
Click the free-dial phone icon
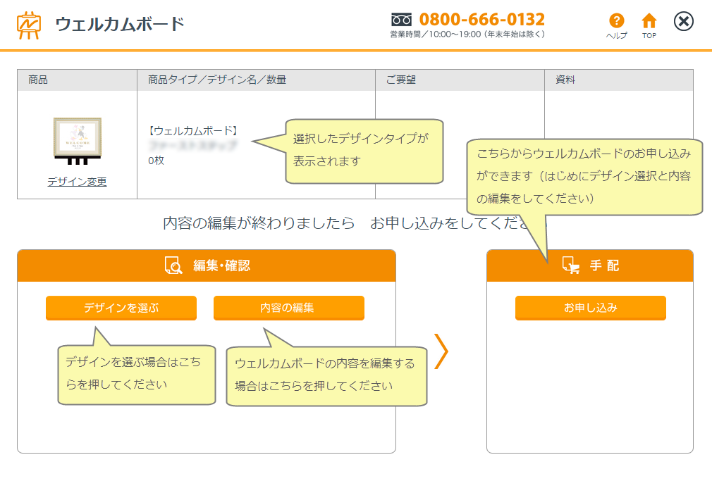401,19
